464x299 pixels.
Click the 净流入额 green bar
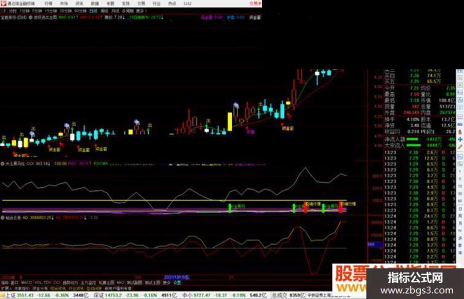click(x=412, y=139)
